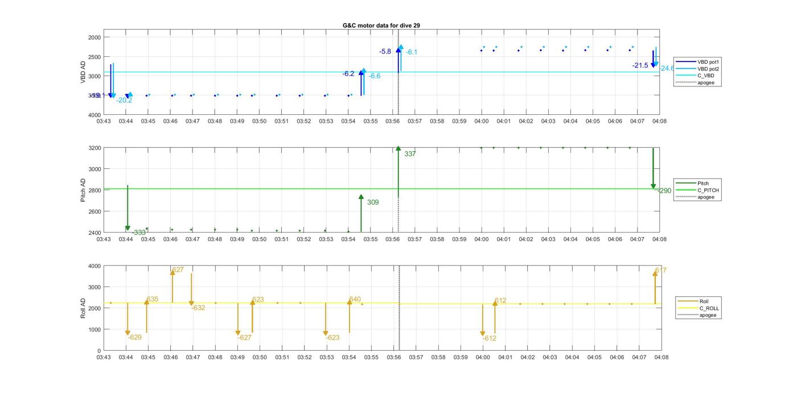Click the "635" roll annotation
The height and width of the screenshot is (394, 797).
click(153, 299)
